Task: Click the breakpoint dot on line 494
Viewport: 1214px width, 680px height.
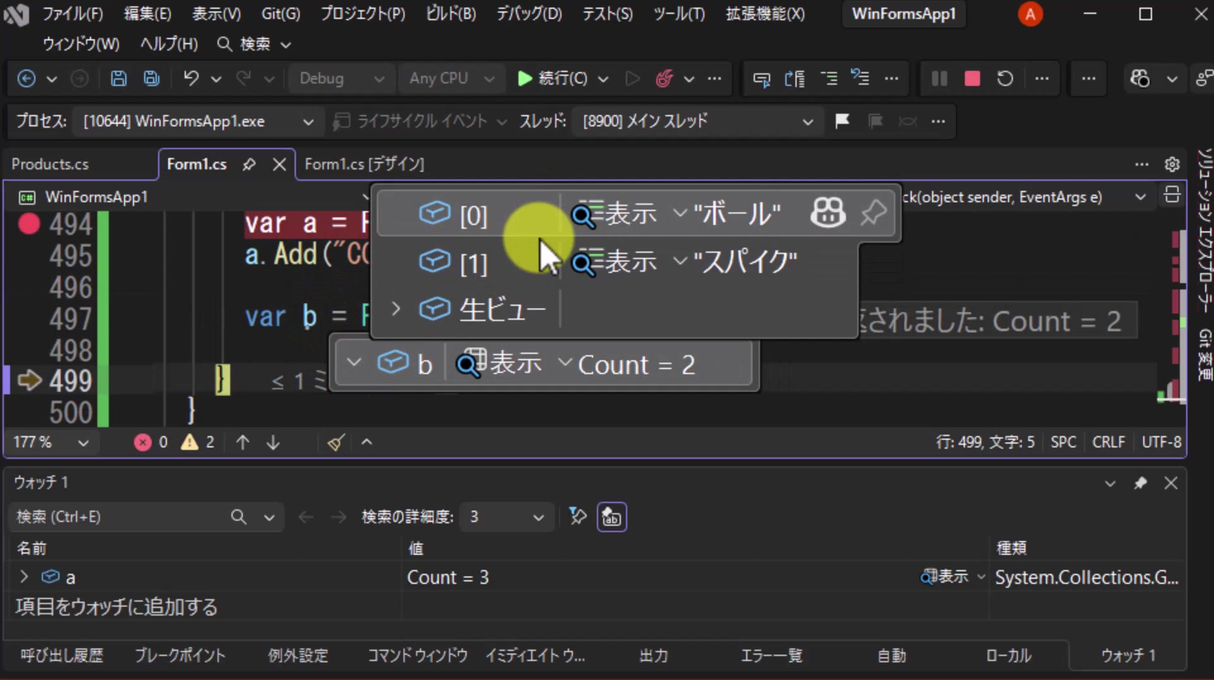Action: tap(29, 224)
